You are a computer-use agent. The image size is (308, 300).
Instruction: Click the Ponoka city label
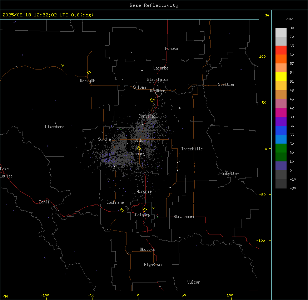pos(172,48)
